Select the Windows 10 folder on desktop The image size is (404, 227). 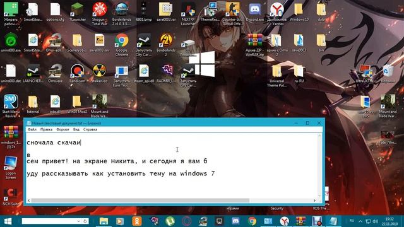(299, 12)
